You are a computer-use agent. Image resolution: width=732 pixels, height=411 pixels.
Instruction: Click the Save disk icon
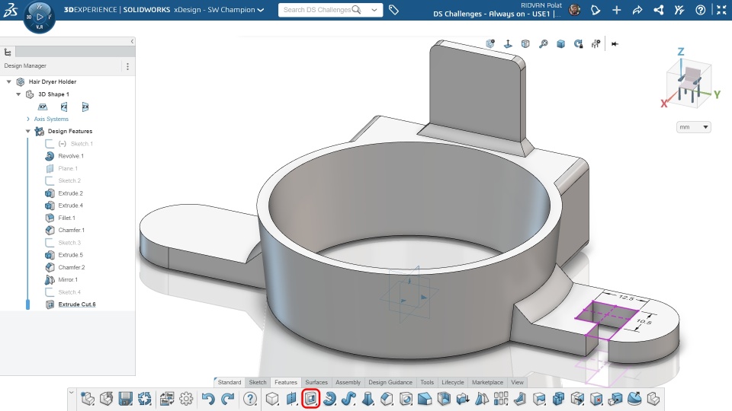point(126,399)
